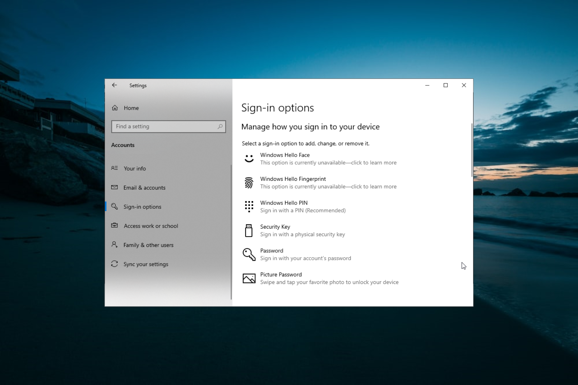This screenshot has width=578, height=385.
Task: Click 'Sign in with a physical security key'
Action: [303, 234]
